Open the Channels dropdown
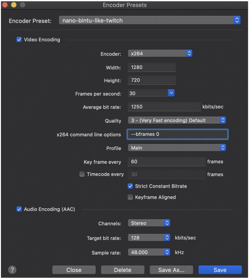Viewport: 249px width, 278px height. coord(149,223)
